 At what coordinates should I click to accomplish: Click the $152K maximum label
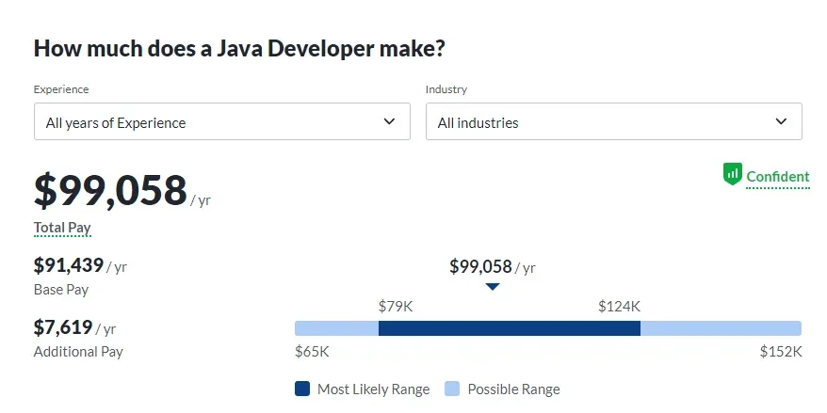tap(780, 351)
